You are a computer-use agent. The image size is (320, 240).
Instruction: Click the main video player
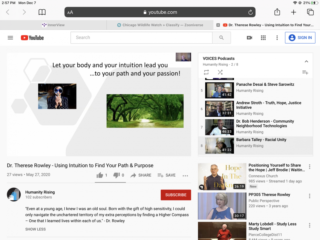[x=99, y=104]
